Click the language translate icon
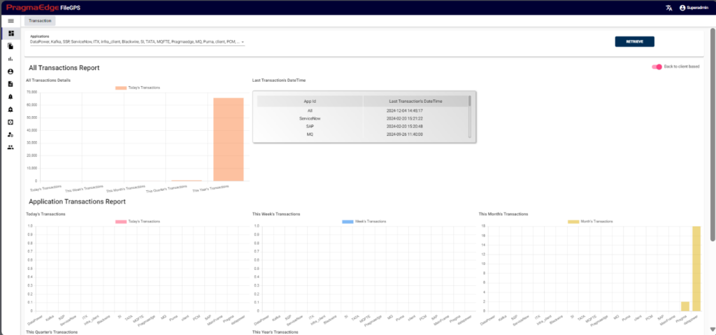The height and width of the screenshot is (335, 716). (668, 8)
